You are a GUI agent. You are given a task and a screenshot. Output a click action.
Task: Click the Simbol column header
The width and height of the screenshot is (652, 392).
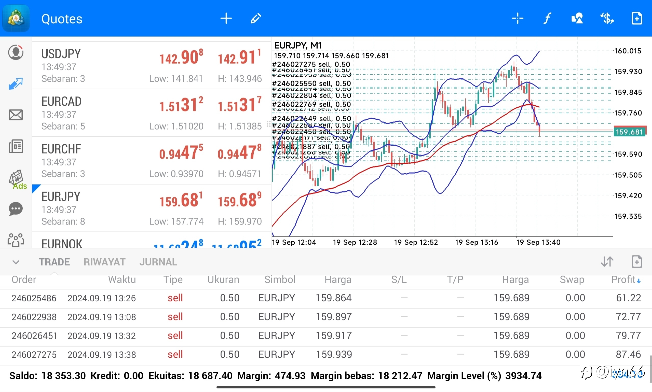coord(280,279)
